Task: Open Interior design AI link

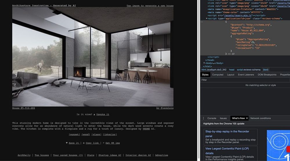Action: (x=138, y=155)
